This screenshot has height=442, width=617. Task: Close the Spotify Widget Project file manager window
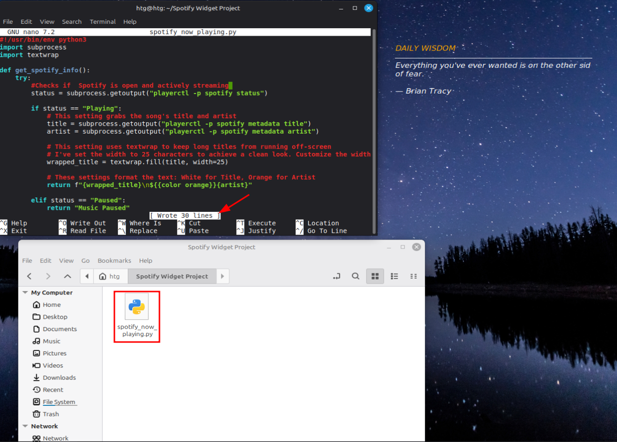click(x=417, y=247)
